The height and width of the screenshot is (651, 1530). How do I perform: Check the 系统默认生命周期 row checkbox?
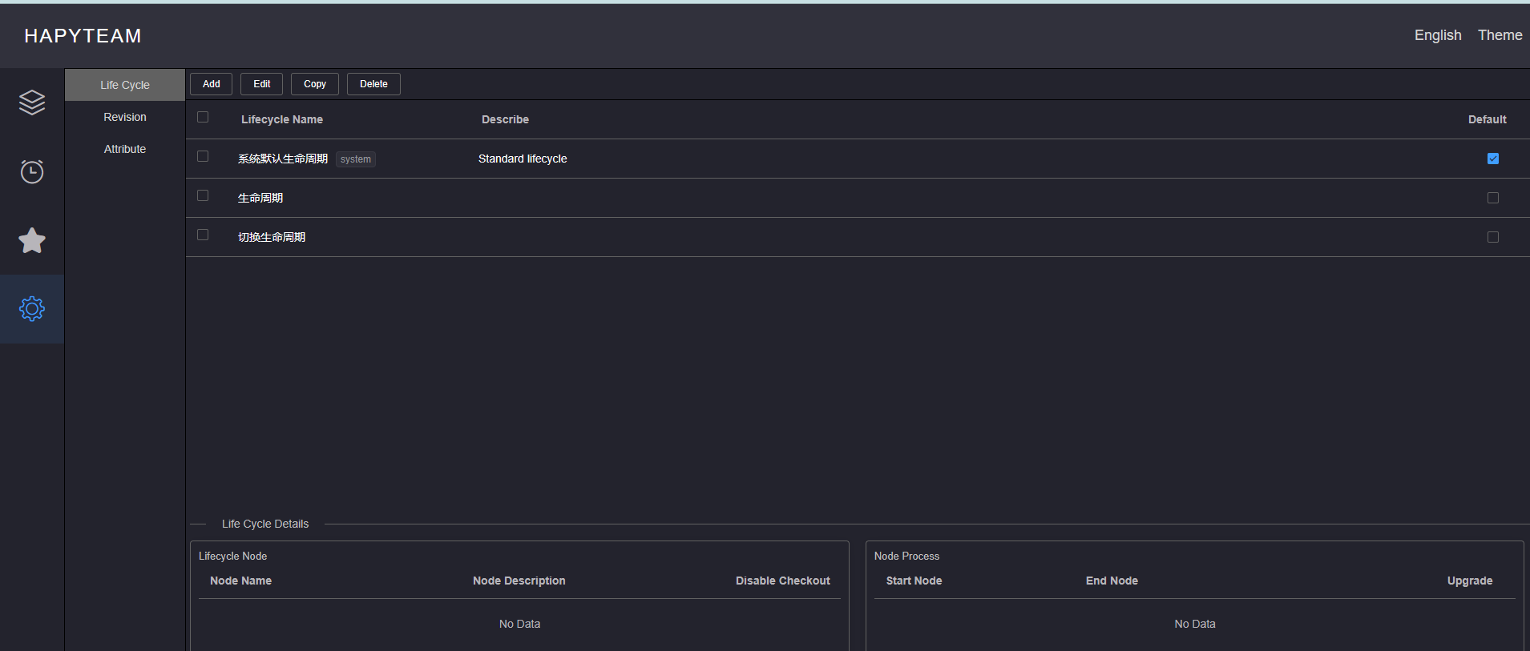[203, 156]
